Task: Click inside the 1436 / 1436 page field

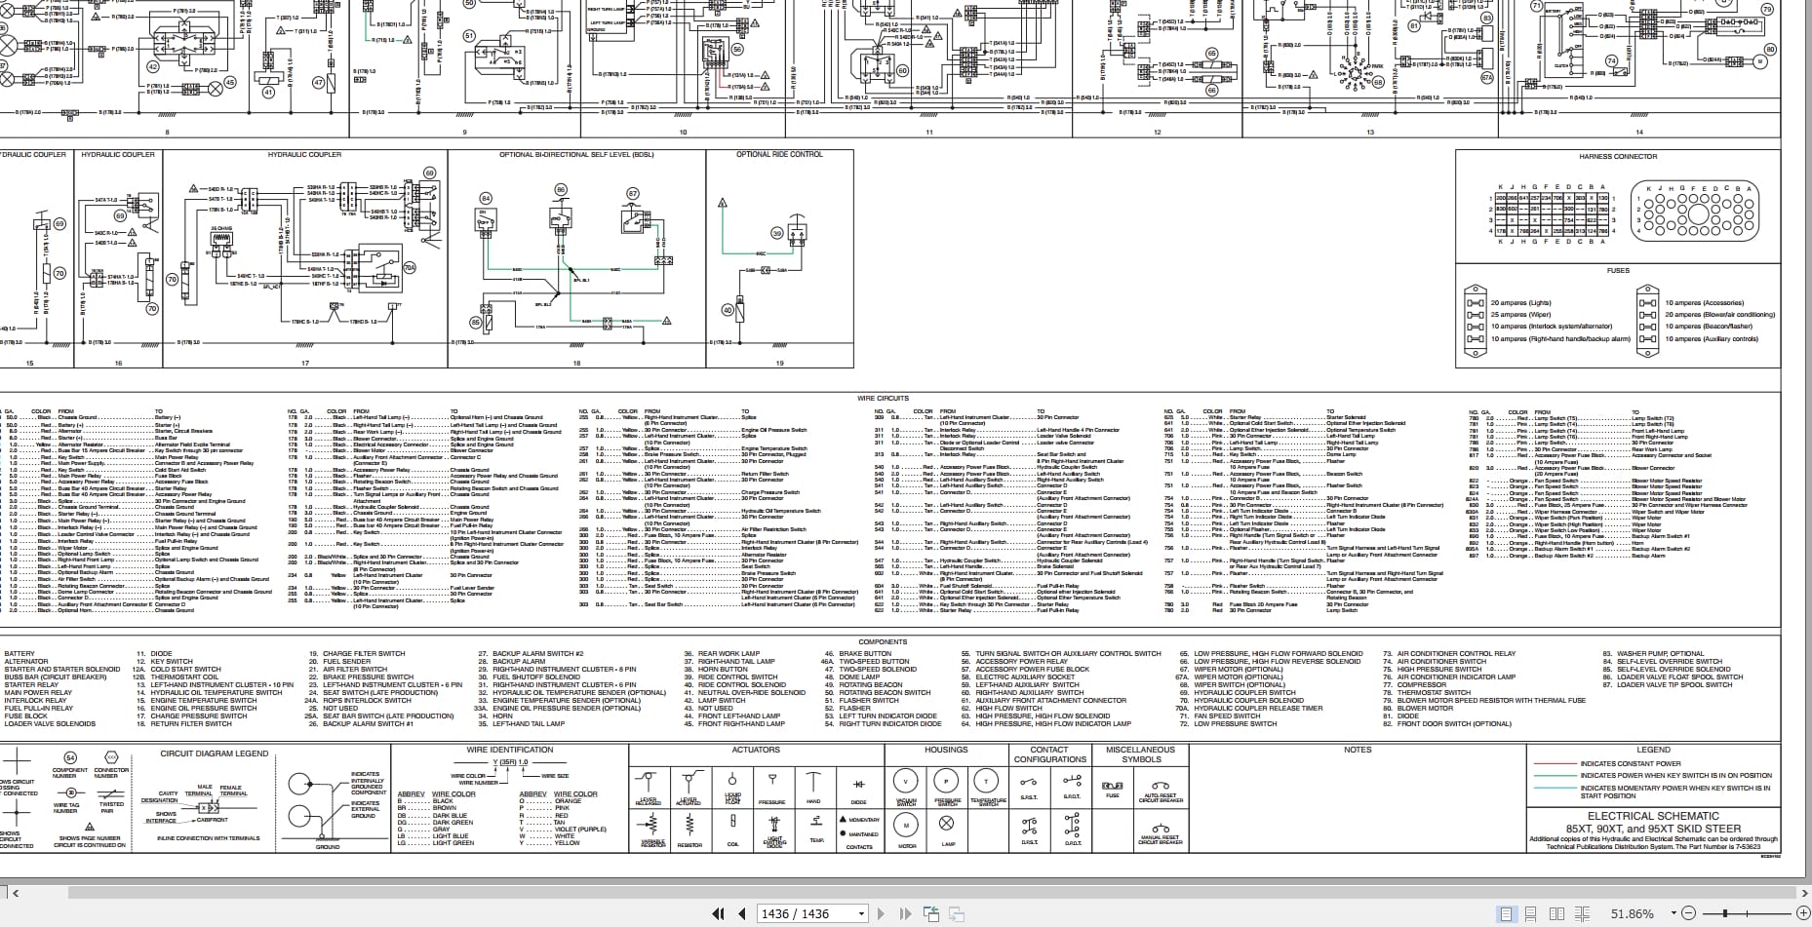Action: click(x=800, y=913)
